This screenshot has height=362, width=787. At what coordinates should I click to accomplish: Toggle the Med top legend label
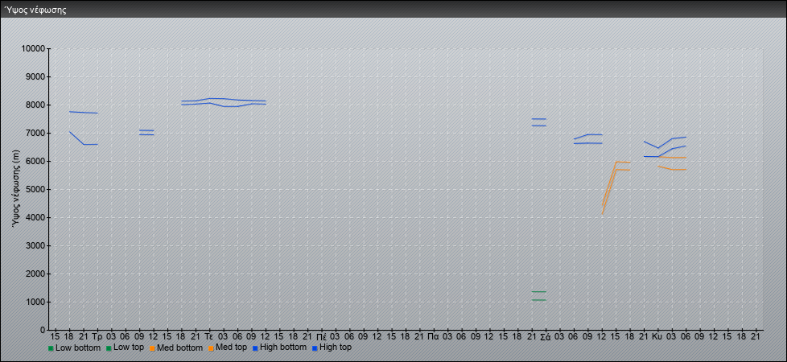pos(231,348)
